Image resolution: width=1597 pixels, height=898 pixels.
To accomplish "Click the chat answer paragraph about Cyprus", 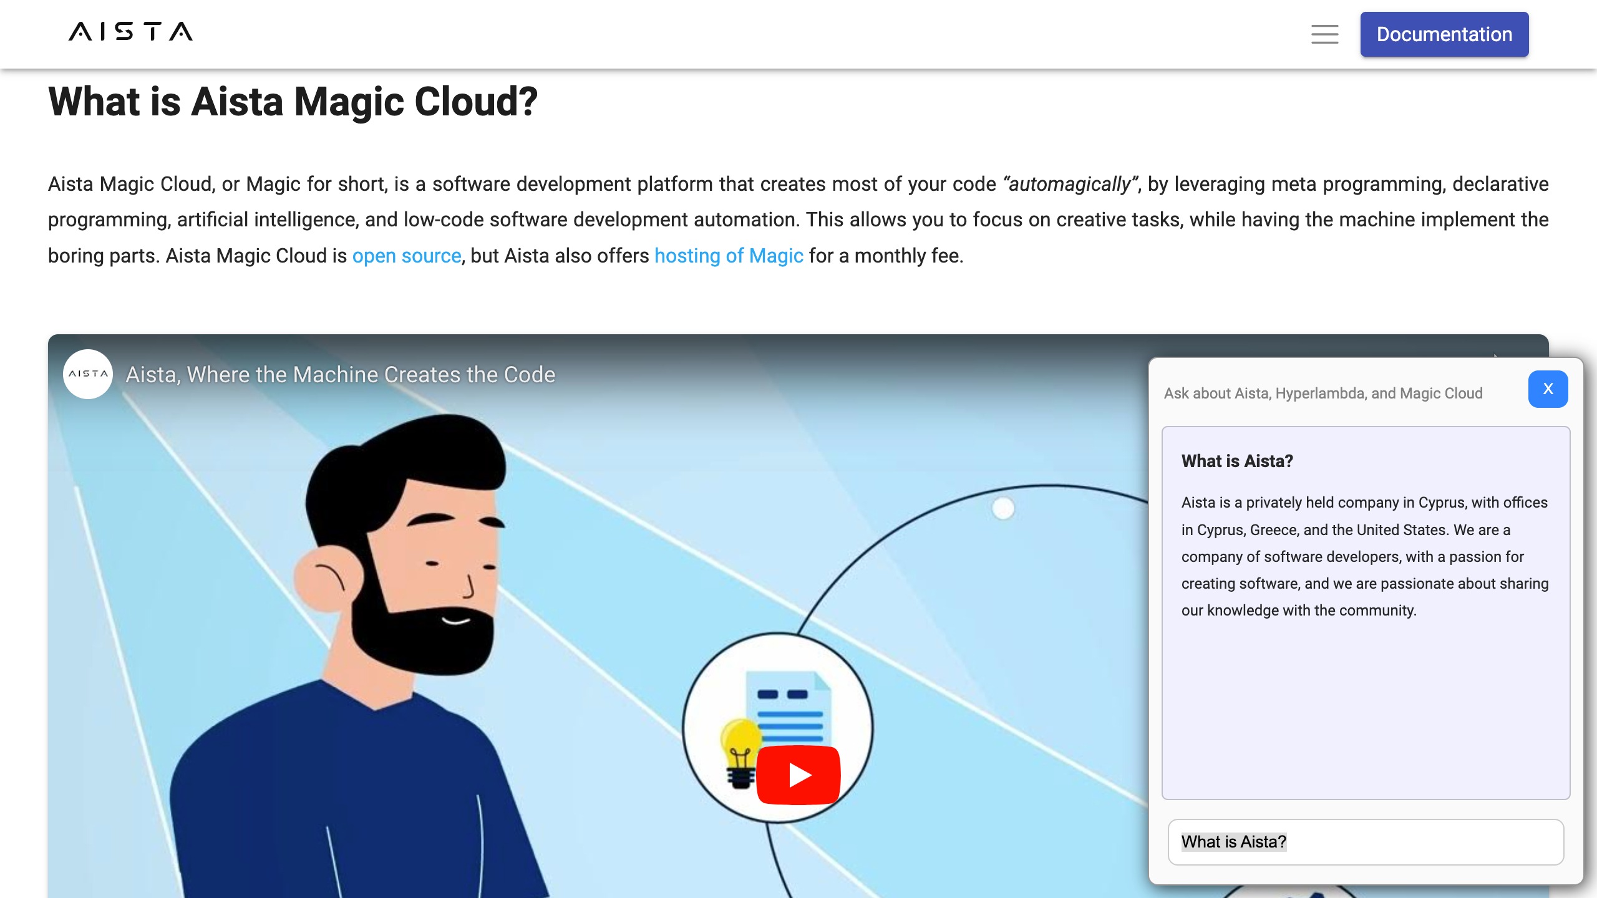I will click(1364, 556).
